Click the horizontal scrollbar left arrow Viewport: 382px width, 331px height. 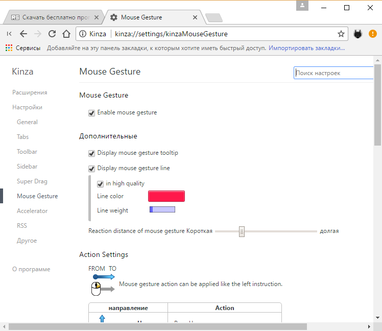(4, 326)
